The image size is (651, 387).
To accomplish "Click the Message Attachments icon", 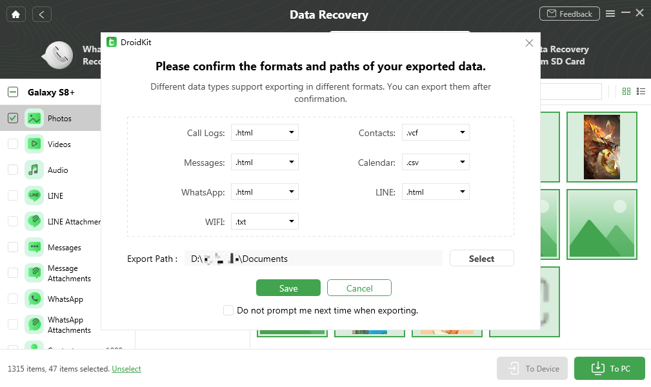I will click(x=34, y=273).
